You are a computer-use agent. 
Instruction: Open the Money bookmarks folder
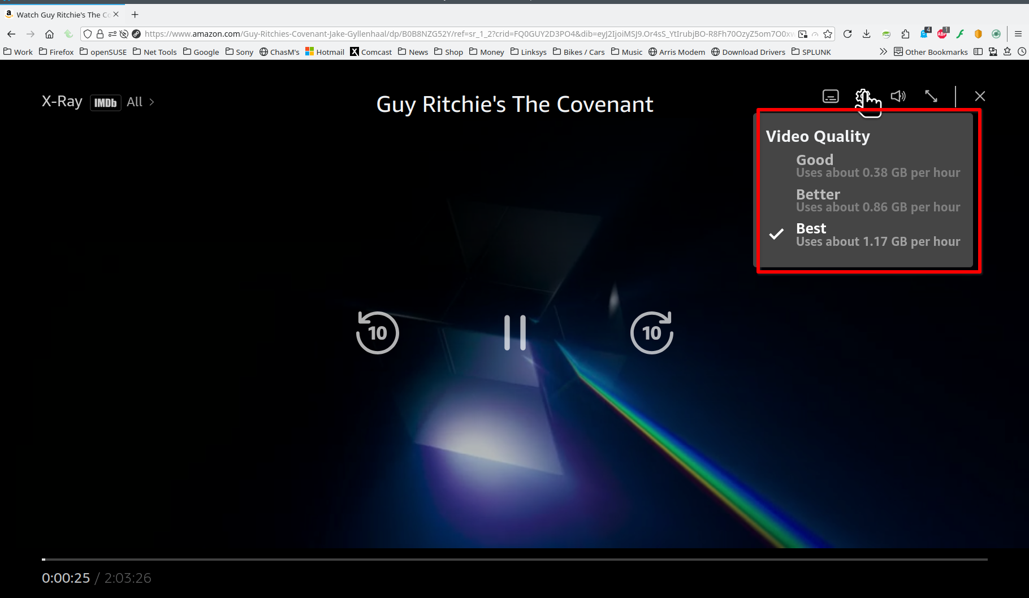pyautogui.click(x=487, y=52)
